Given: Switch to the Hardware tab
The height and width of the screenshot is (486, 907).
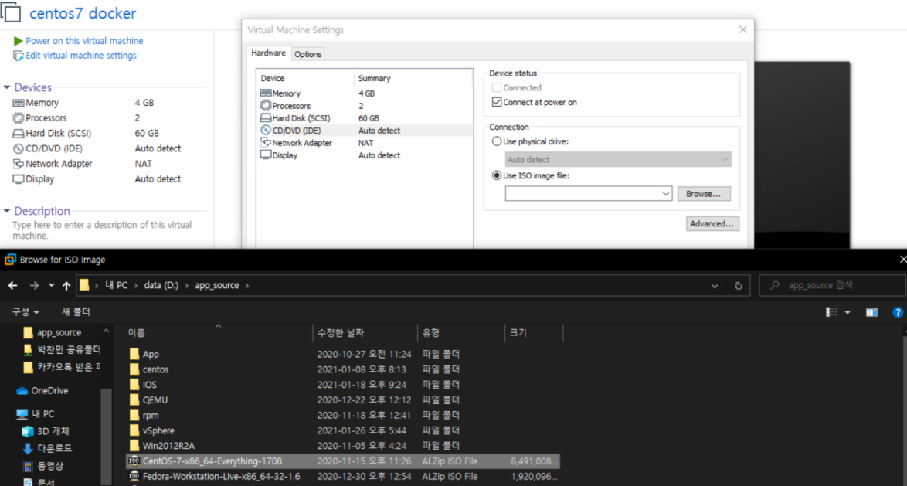Looking at the screenshot, I should coord(268,53).
